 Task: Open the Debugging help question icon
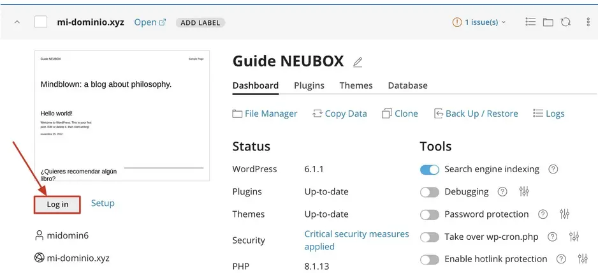pyautogui.click(x=502, y=191)
